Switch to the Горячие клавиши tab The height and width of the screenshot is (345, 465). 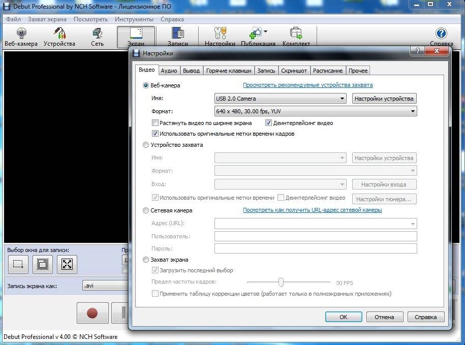[x=229, y=71]
